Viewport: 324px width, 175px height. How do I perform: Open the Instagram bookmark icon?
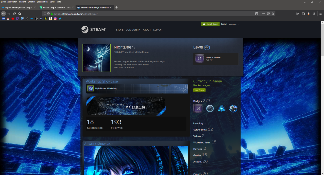pyautogui.click(x=55, y=18)
